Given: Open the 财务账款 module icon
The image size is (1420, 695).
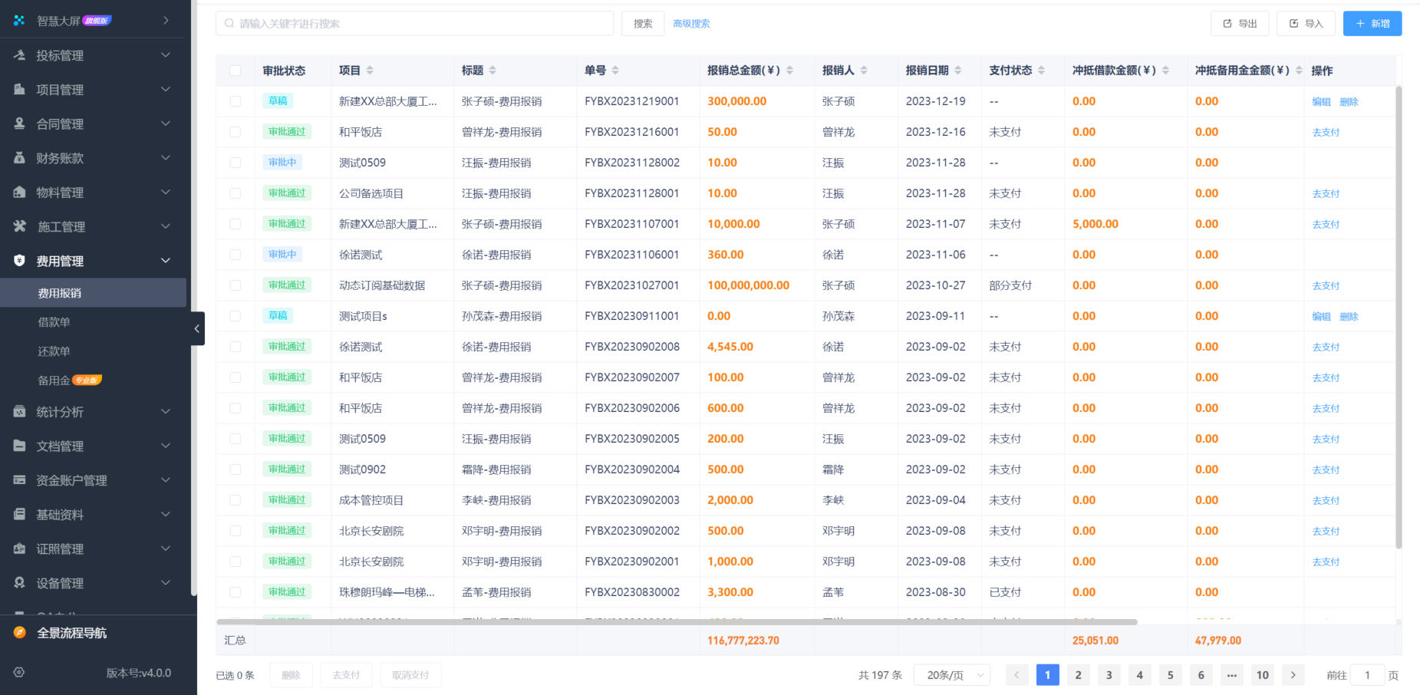Looking at the screenshot, I should tap(19, 158).
